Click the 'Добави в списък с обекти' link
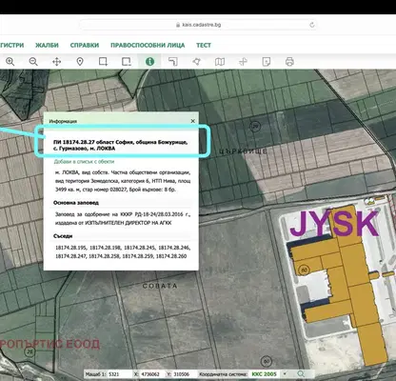 [x=84, y=162]
